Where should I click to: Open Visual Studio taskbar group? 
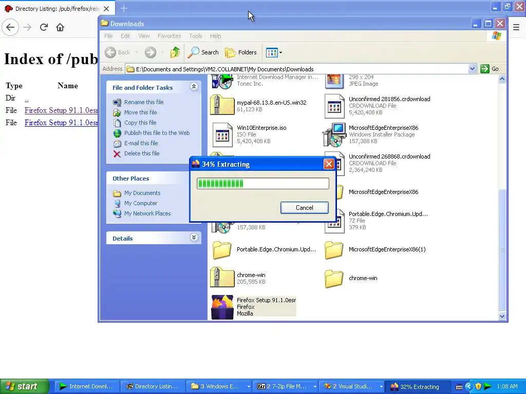[351, 386]
